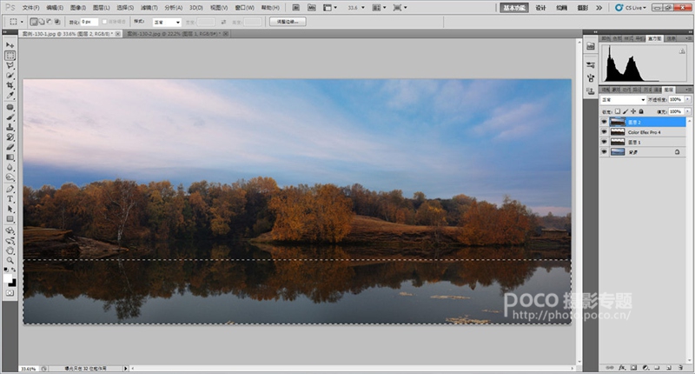The width and height of the screenshot is (695, 374).
Task: Switch to the Painting workspace
Action: coord(561,8)
